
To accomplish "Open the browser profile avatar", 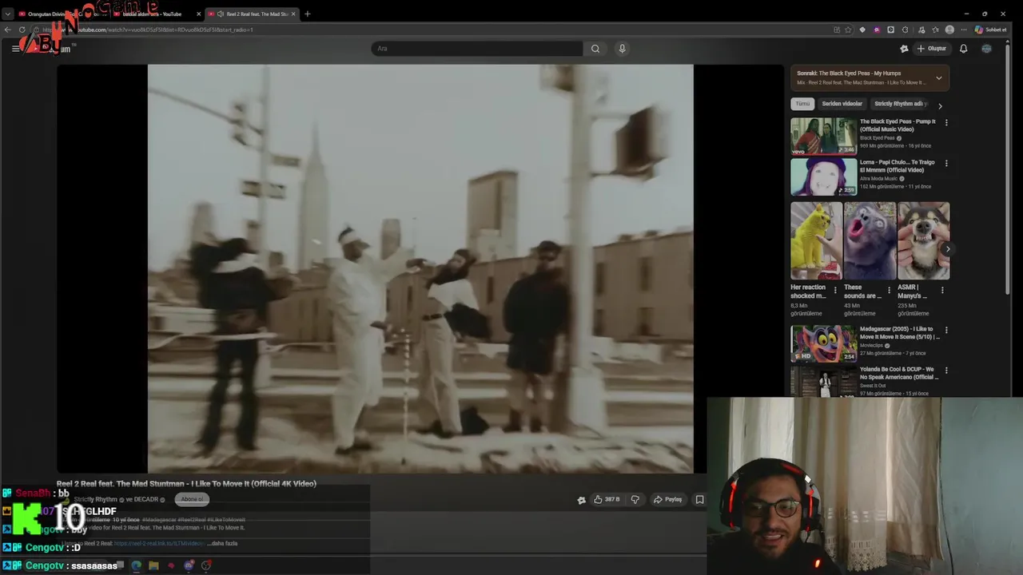I will click(x=949, y=30).
